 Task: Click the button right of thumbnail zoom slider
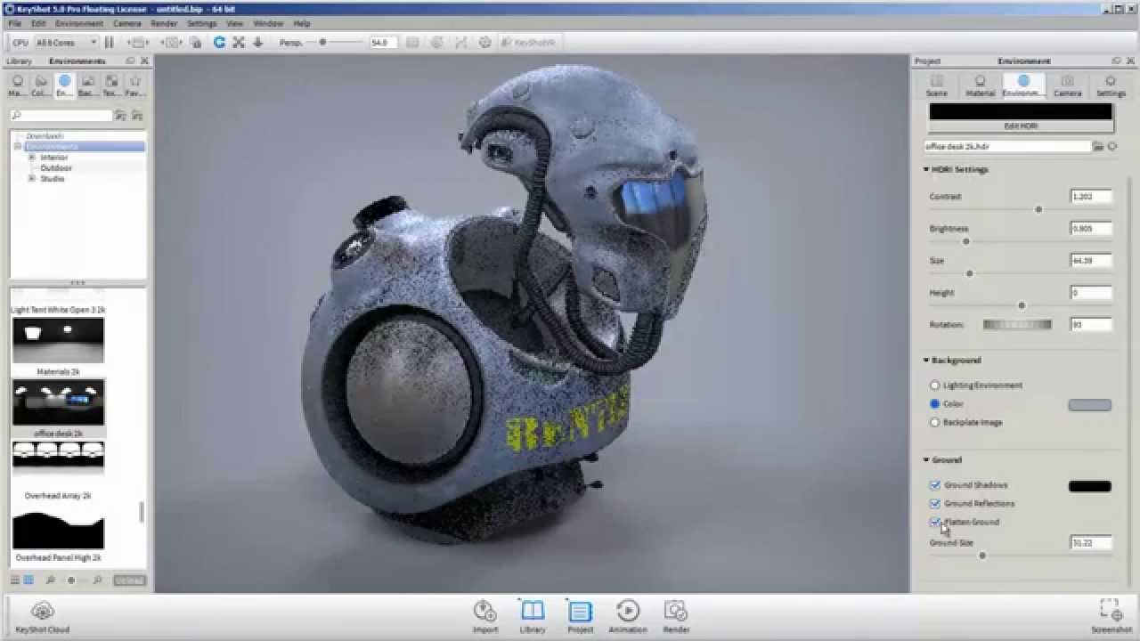tap(129, 580)
